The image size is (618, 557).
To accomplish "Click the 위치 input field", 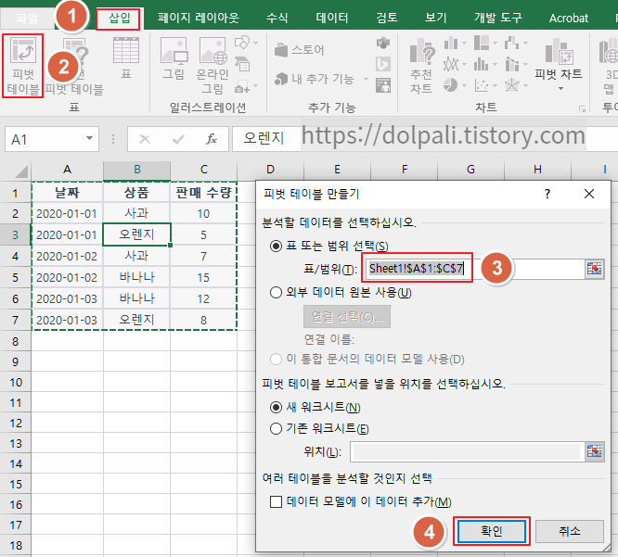I will (x=468, y=451).
